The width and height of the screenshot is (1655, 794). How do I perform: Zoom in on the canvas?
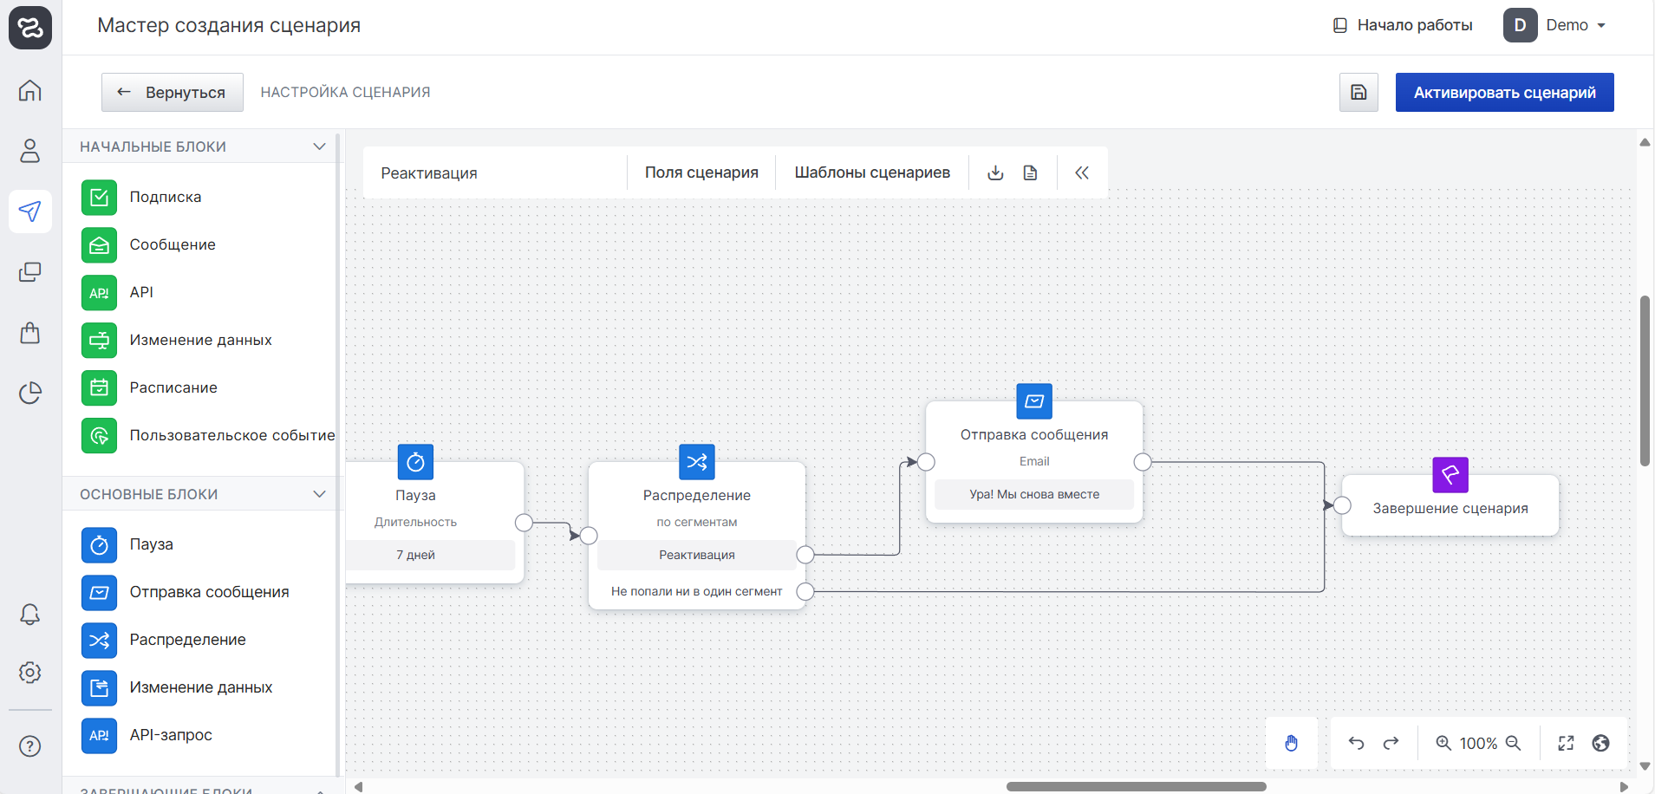click(1443, 743)
